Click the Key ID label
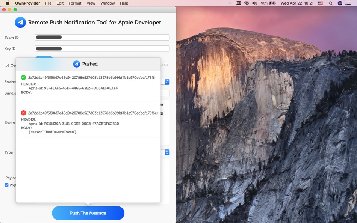This screenshot has height=223, width=357. click(10, 48)
